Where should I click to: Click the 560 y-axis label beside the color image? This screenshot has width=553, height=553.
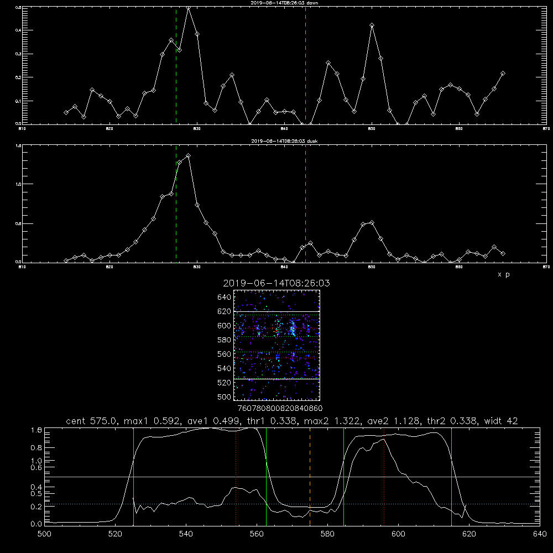pos(225,354)
